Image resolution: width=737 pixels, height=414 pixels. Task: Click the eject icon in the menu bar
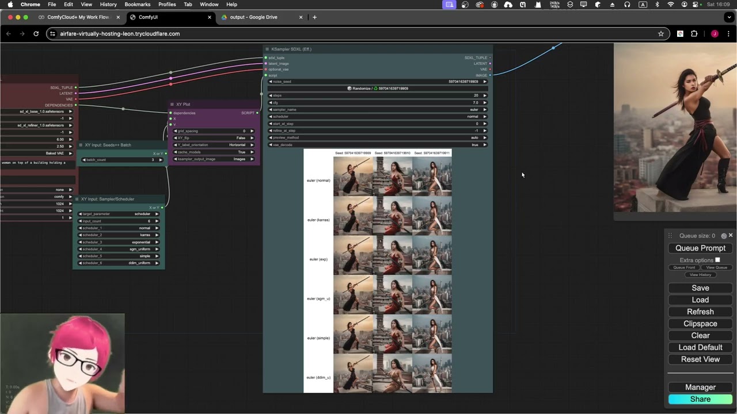pyautogui.click(x=612, y=5)
